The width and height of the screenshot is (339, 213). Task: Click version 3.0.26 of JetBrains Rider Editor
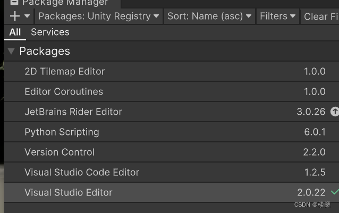coord(311,112)
